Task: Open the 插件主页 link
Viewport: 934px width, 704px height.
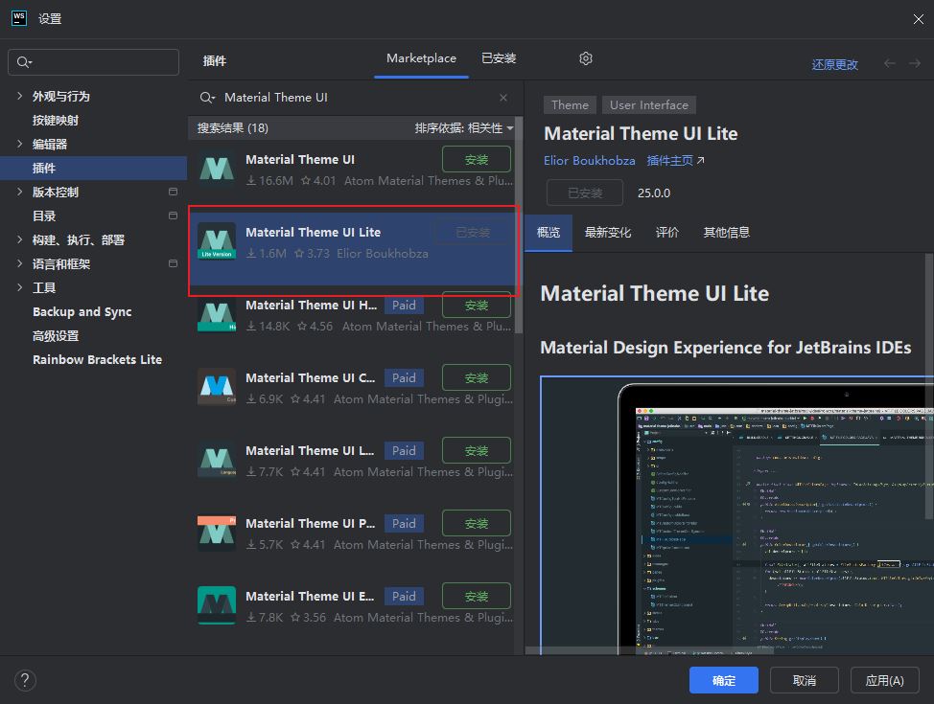Action: 675,161
